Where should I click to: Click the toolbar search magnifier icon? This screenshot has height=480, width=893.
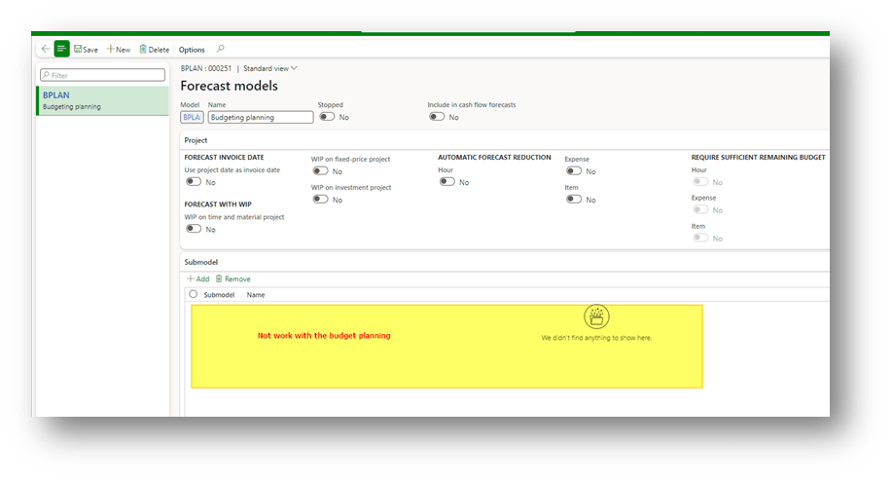click(x=220, y=49)
